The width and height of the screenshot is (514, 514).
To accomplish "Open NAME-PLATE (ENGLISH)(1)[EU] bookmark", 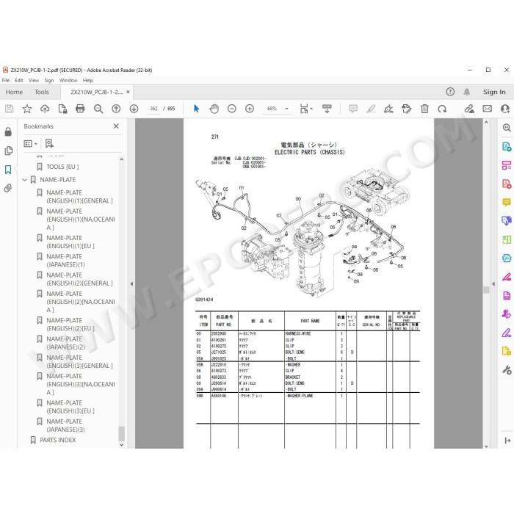I will [x=70, y=242].
